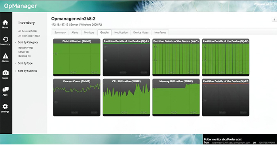Open the Notification tab

121,32
